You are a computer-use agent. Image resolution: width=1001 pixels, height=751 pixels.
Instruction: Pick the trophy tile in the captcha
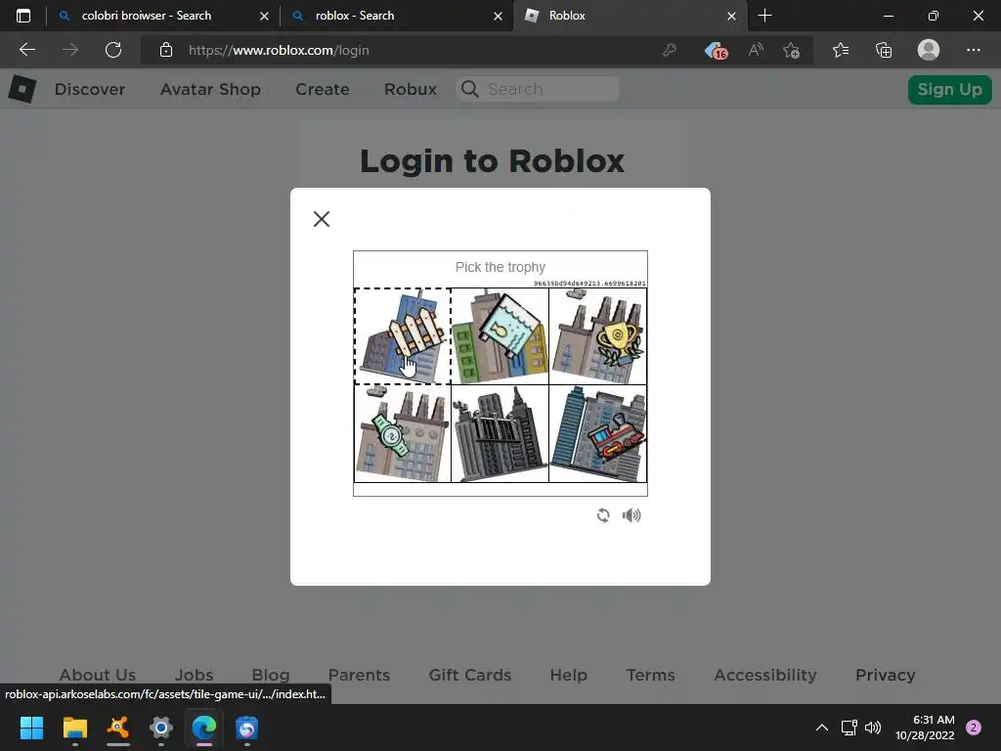click(597, 336)
